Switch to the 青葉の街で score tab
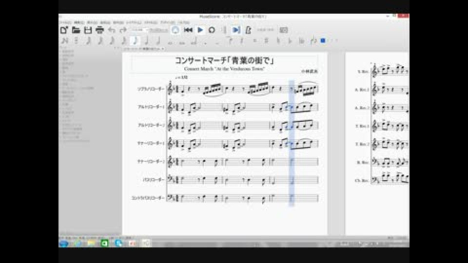The image size is (468, 263). pos(143,49)
